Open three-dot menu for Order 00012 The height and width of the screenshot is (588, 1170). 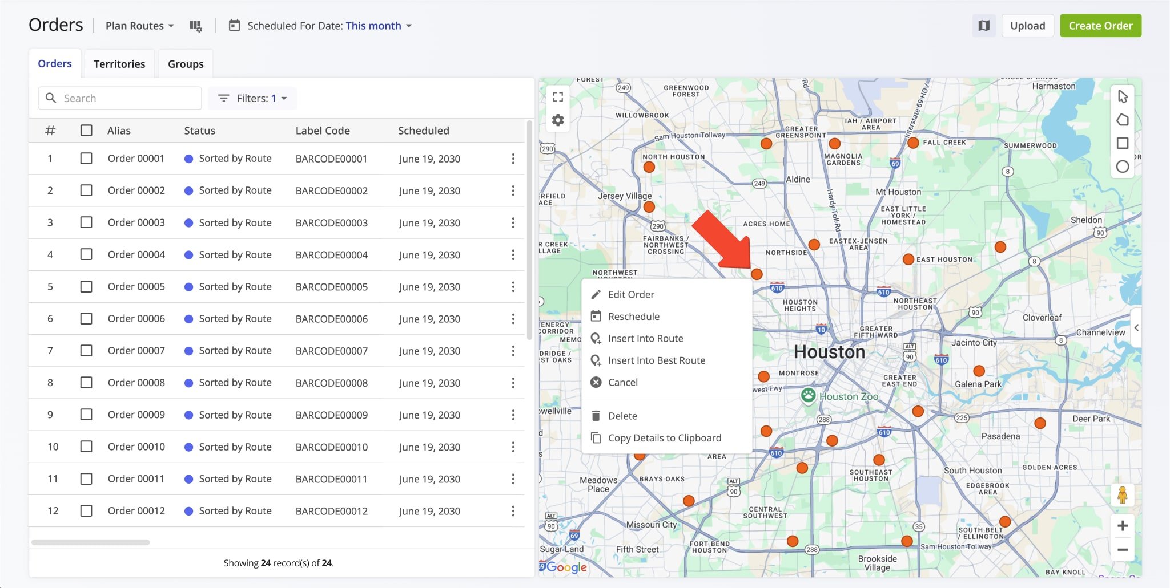[513, 511]
